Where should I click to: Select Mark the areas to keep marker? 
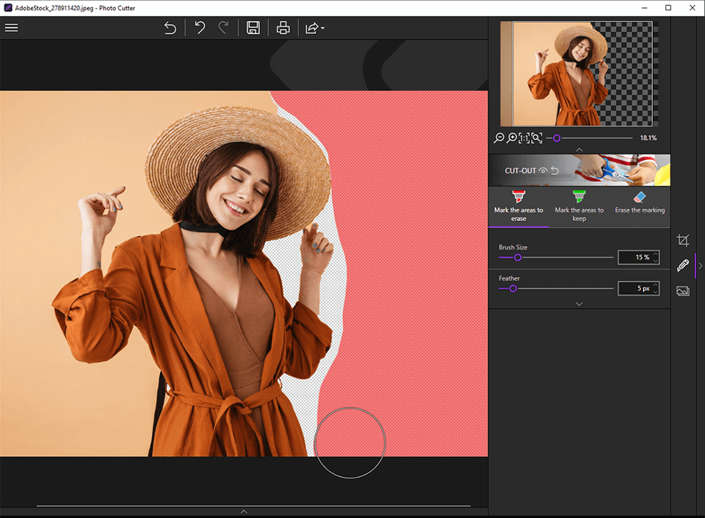pyautogui.click(x=579, y=206)
